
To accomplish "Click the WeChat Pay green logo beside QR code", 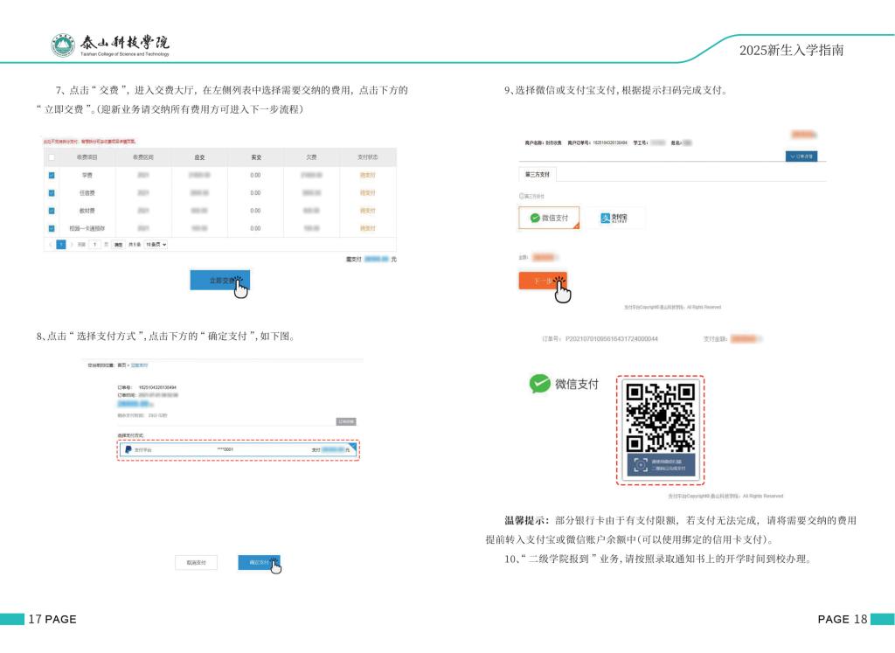I will pos(540,383).
